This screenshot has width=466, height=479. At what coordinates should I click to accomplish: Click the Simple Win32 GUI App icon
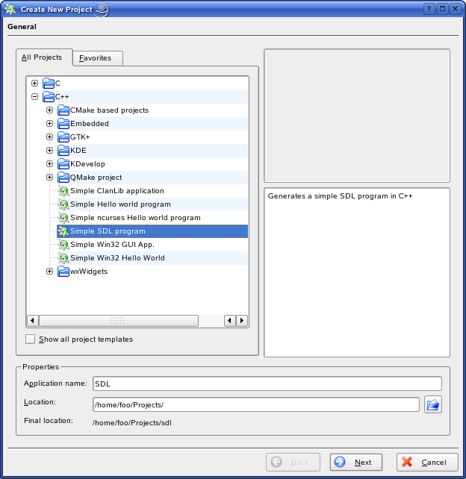(x=63, y=245)
